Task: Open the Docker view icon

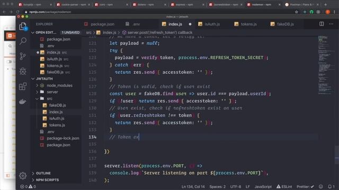Action: click(x=23, y=101)
